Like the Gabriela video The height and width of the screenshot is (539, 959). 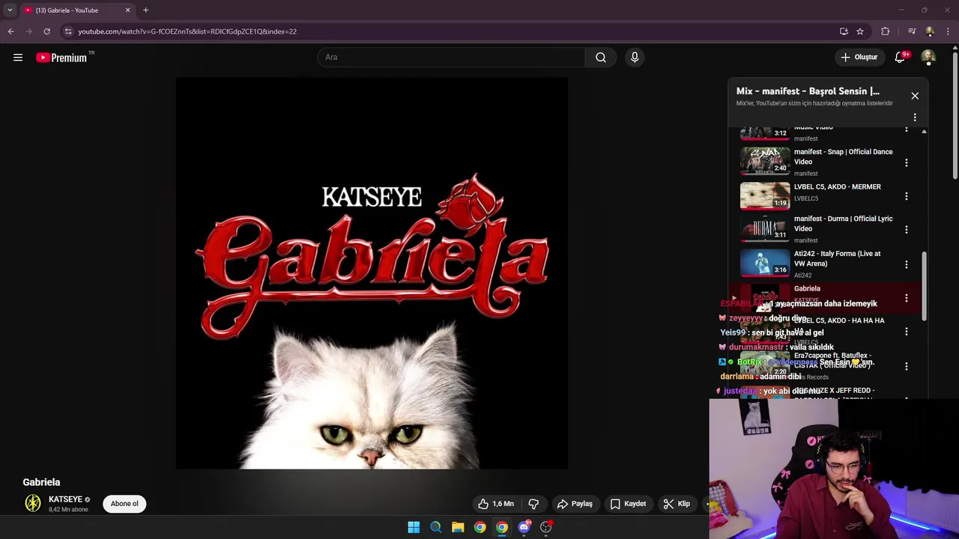[497, 504]
